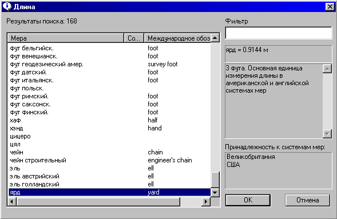Close the Длина dialog window

330,7
